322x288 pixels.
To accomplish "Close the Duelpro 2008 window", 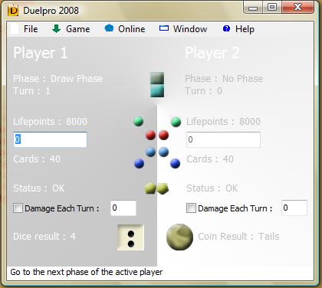I will 297,7.
